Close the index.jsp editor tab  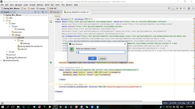[x=61, y=12]
